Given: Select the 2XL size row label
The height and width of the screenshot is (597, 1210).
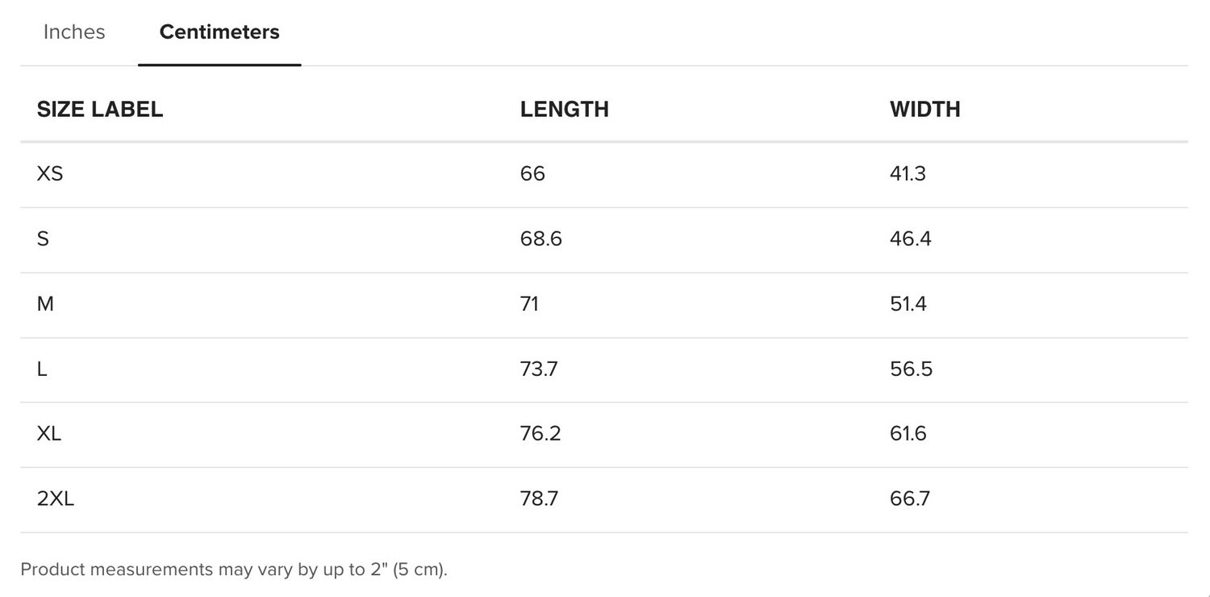Looking at the screenshot, I should [56, 499].
